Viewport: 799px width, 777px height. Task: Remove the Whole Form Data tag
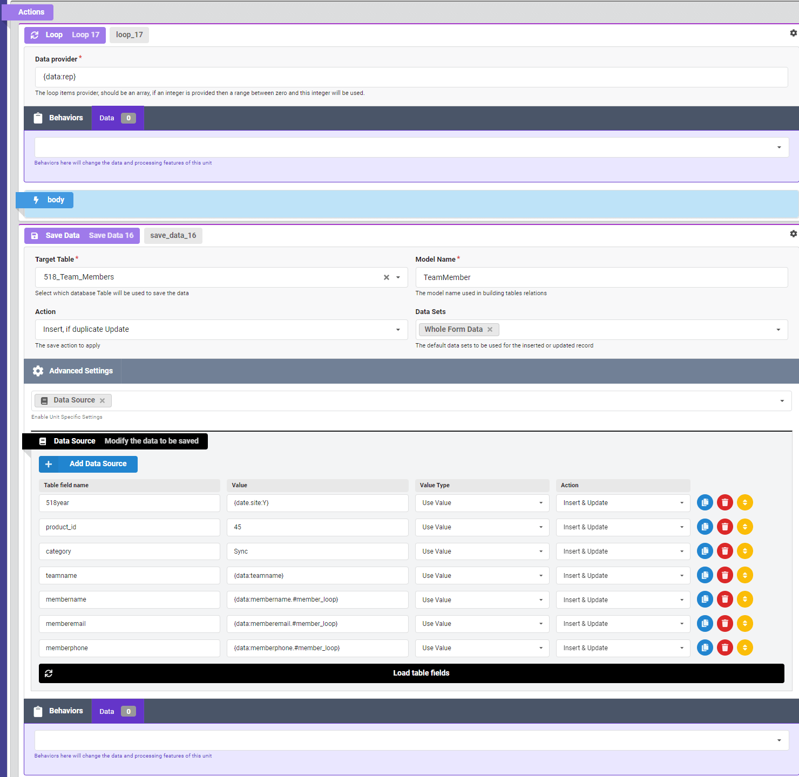(490, 329)
